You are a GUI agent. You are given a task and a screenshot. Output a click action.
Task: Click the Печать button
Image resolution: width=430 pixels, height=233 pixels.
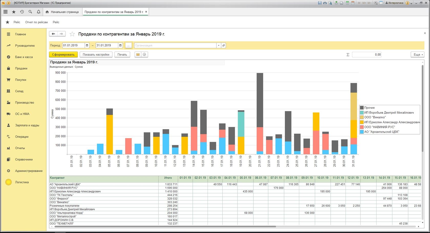[122, 54]
